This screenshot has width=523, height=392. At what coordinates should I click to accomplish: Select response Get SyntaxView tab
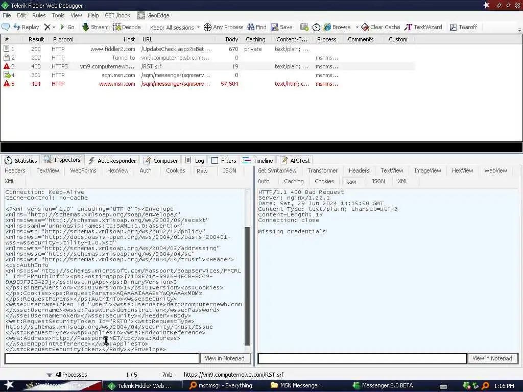pyautogui.click(x=277, y=170)
